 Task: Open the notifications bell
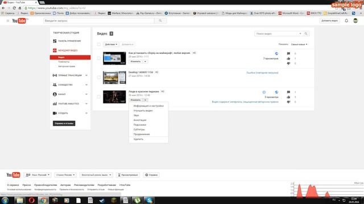(346, 21)
